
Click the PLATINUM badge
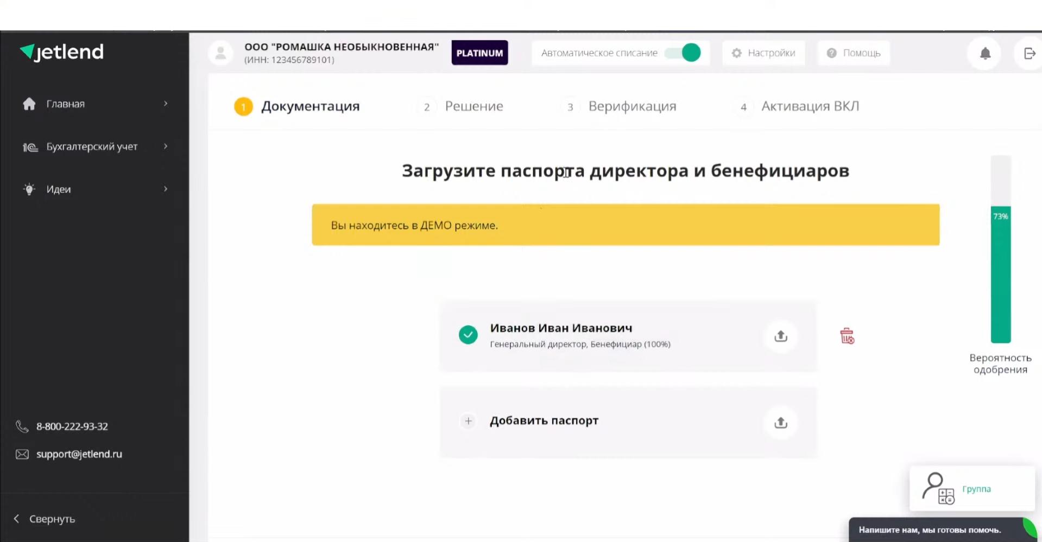[x=479, y=53]
